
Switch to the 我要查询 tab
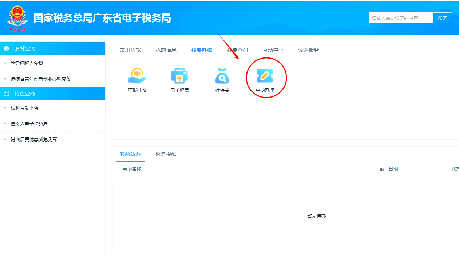pyautogui.click(x=237, y=50)
